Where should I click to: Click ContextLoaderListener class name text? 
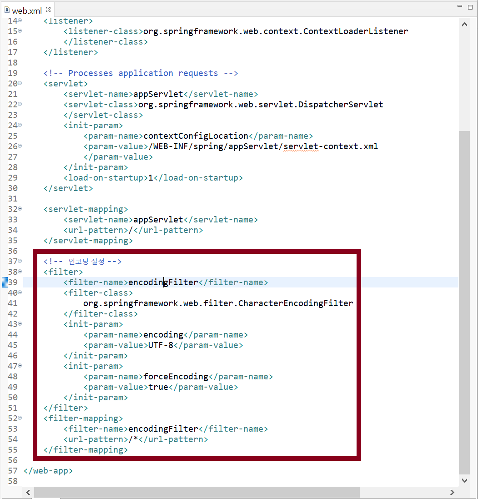coord(356,31)
